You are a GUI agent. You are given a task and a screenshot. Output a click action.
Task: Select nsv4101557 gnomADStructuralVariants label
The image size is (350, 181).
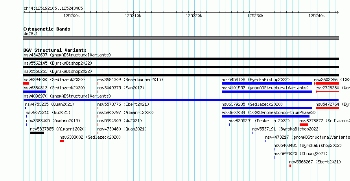click(265, 88)
